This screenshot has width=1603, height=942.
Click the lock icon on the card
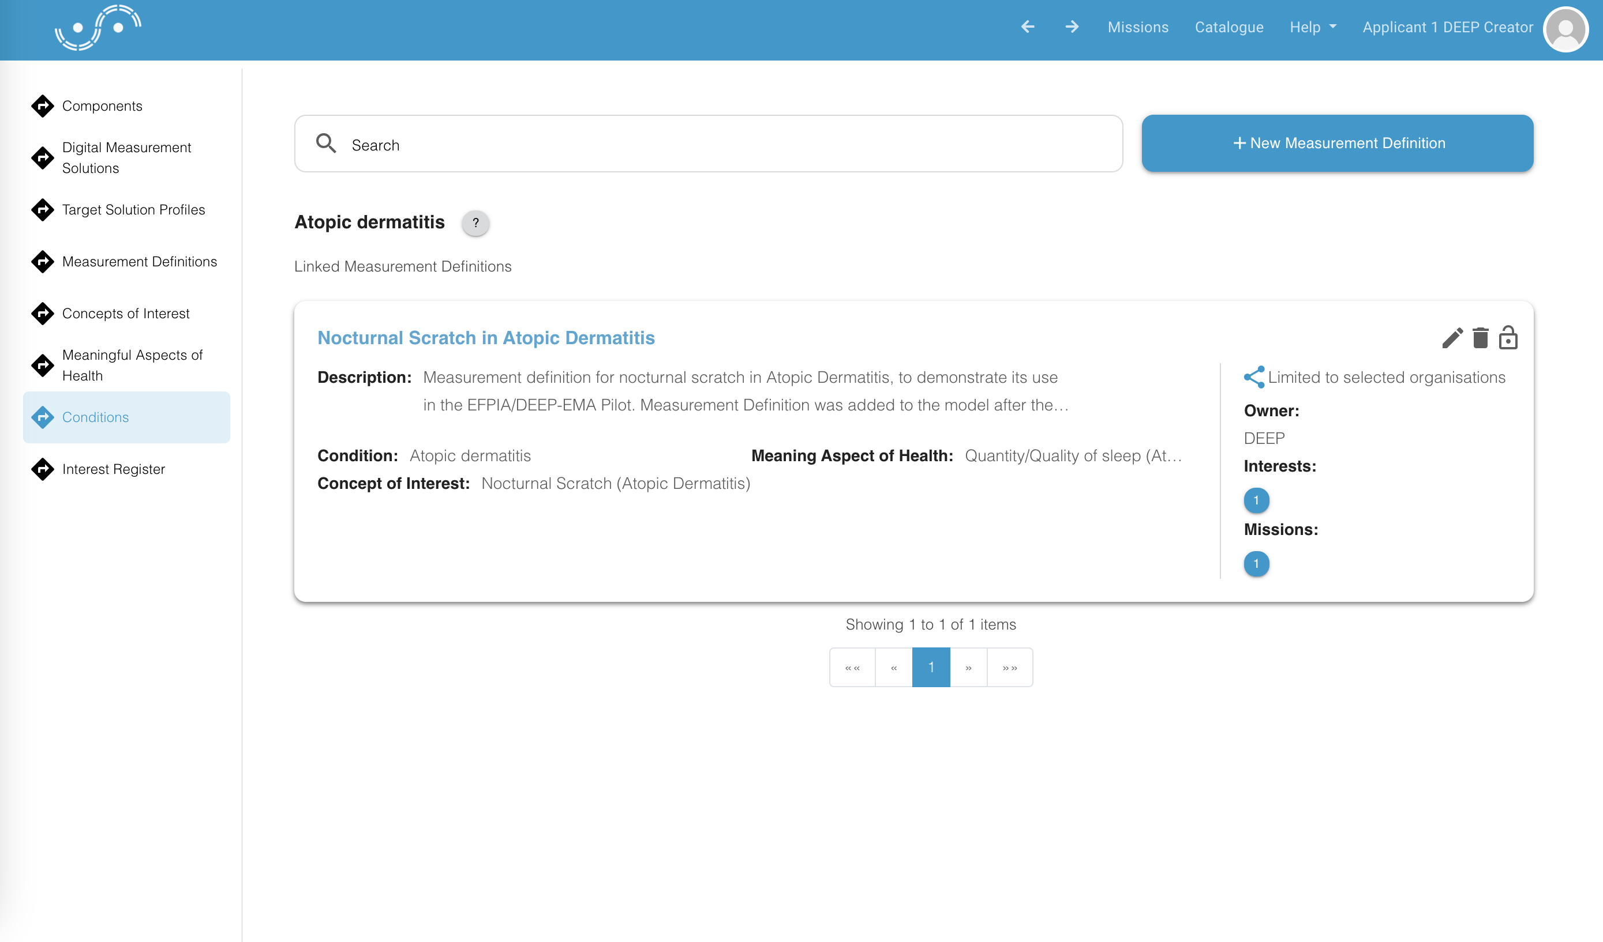[1508, 337]
